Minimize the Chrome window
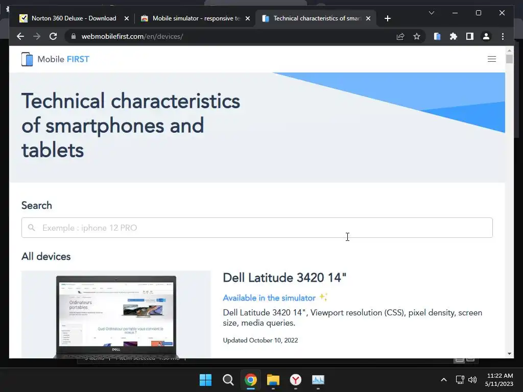The width and height of the screenshot is (523, 392). tap(455, 13)
